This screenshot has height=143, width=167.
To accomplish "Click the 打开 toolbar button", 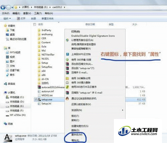I will click(x=21, y=19).
